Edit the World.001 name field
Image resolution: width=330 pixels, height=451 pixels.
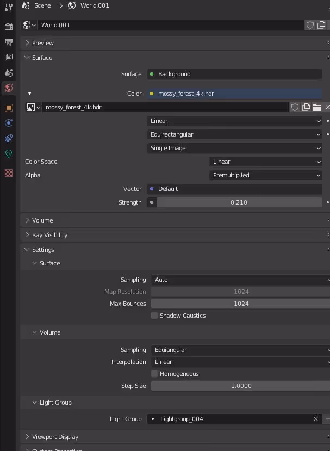point(171,25)
